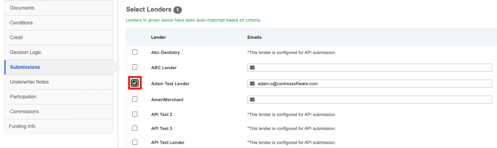
Task: Check the API Test 2 checkbox
Action: pos(135,114)
